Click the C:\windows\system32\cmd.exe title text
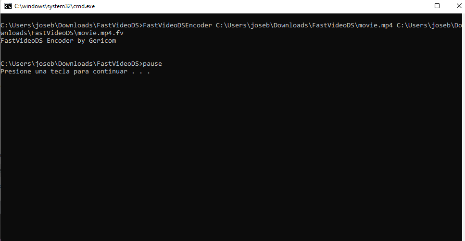The width and height of the screenshot is (465, 241). [55, 6]
